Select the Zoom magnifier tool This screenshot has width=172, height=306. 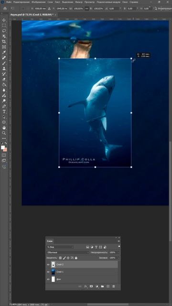point(4,133)
